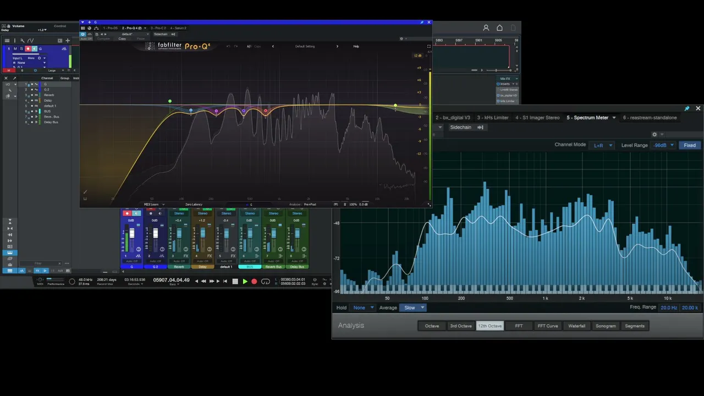Screen dimensions: 704x396
Task: Go to the Start page via home icon
Action: [499, 28]
